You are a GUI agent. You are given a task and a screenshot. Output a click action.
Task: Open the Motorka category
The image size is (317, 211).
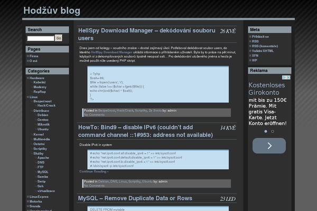pos(35,202)
